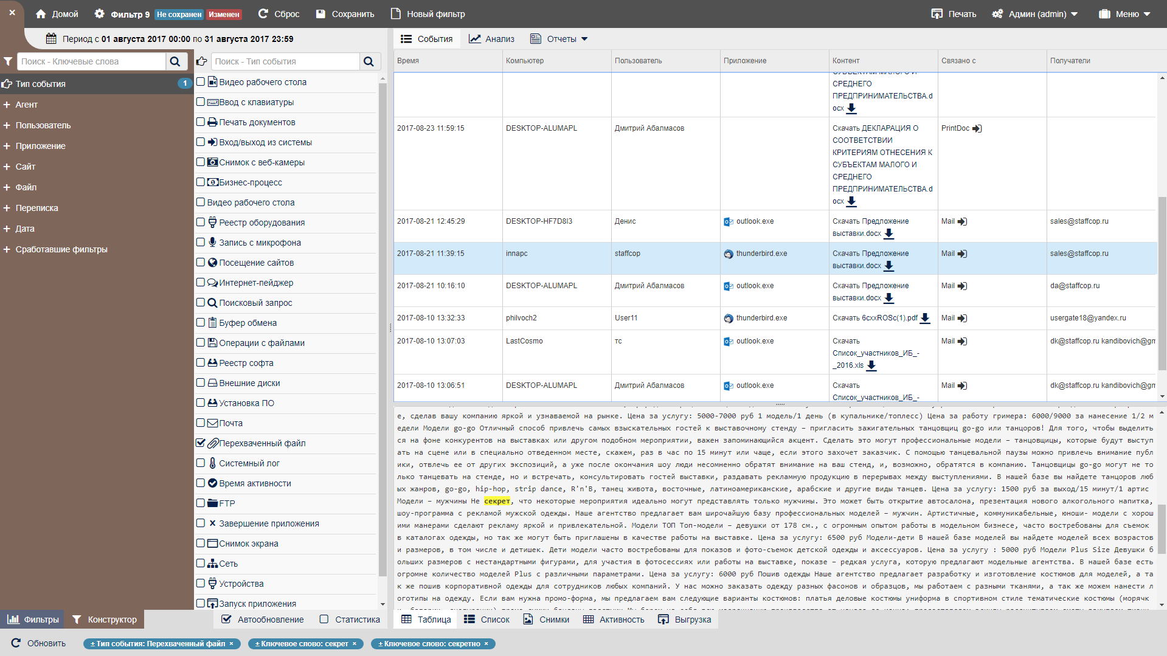Open the Админ (admin) user dropdown

click(x=1034, y=14)
